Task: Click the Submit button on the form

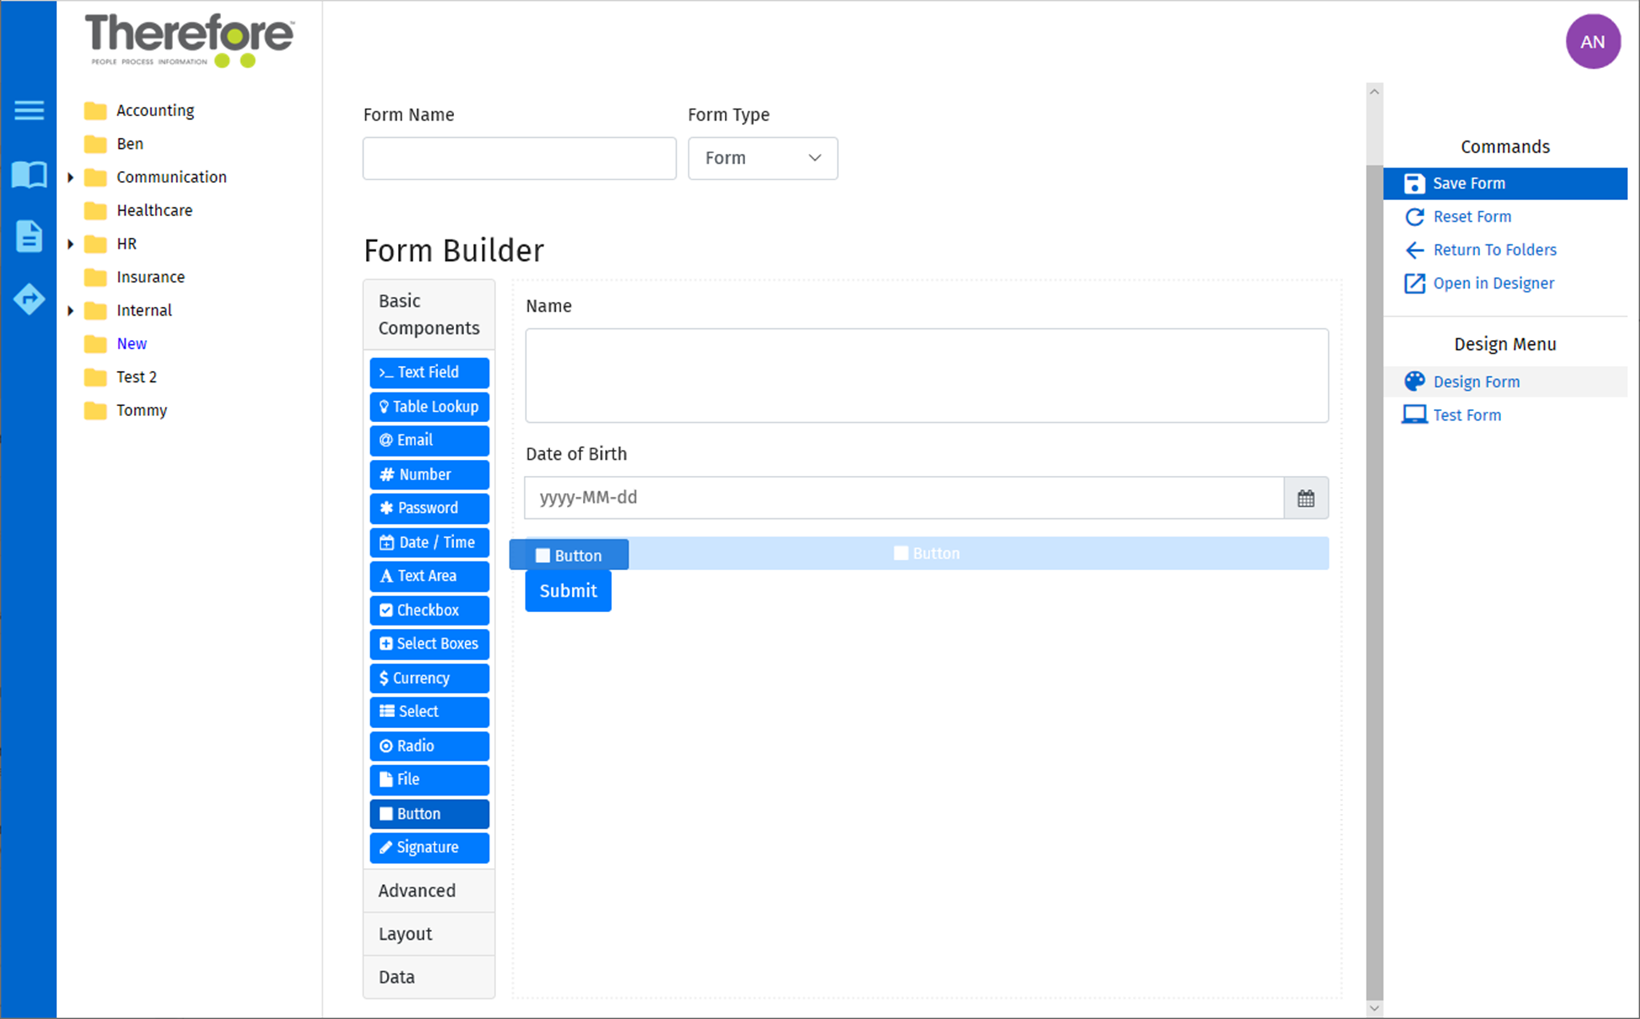Action: tap(568, 591)
